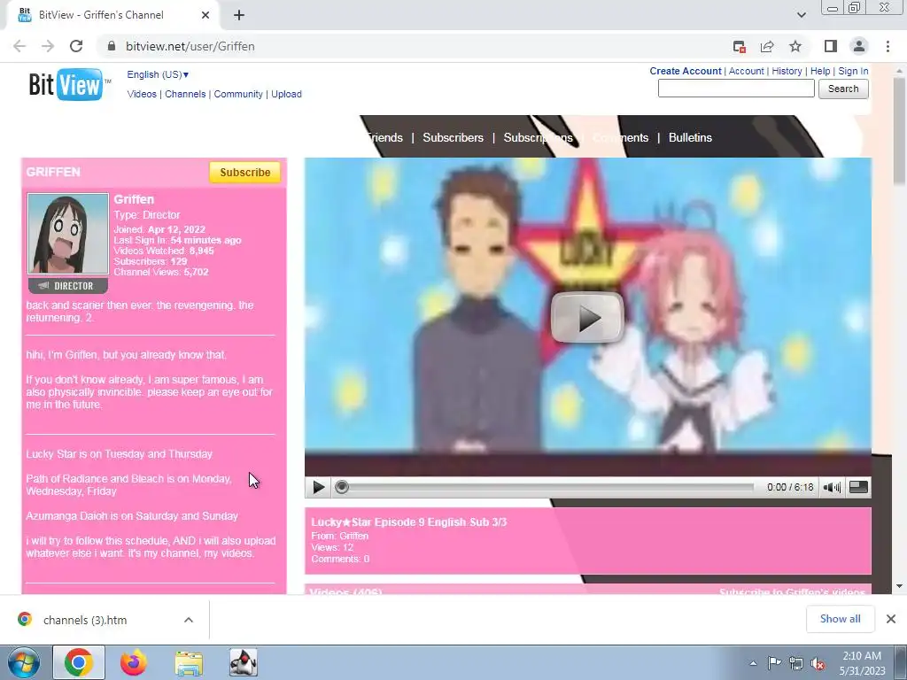907x680 pixels.
Task: Mute the video with the speaker icon
Action: [x=832, y=487]
